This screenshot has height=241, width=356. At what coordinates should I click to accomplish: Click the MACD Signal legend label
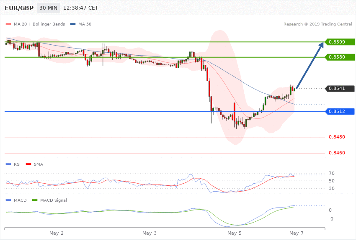coord(54,200)
